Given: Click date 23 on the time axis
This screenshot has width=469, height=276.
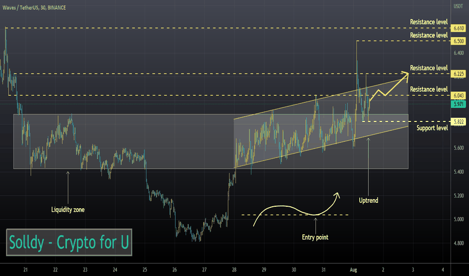Looking at the screenshot, I should pyautogui.click(x=85, y=270).
